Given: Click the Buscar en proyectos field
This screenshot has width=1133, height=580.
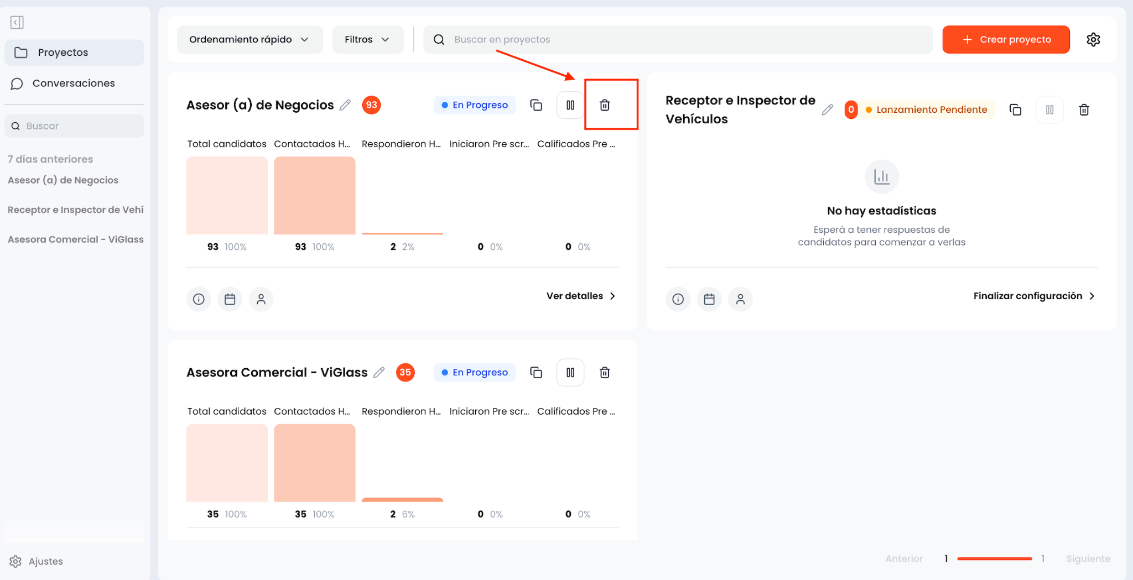Looking at the screenshot, I should 678,39.
